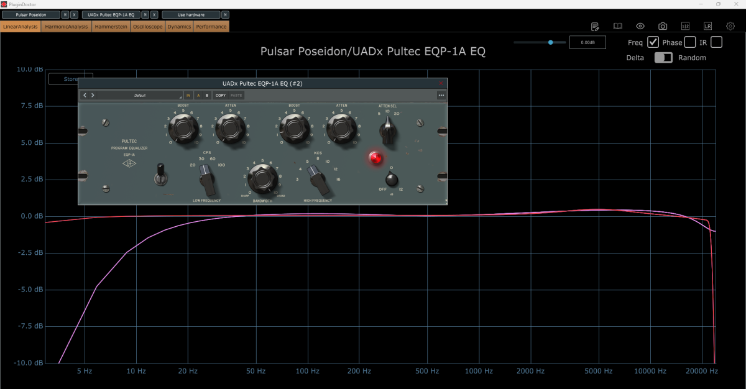Click the eye view icon
Image resolution: width=746 pixels, height=389 pixels.
pos(640,26)
